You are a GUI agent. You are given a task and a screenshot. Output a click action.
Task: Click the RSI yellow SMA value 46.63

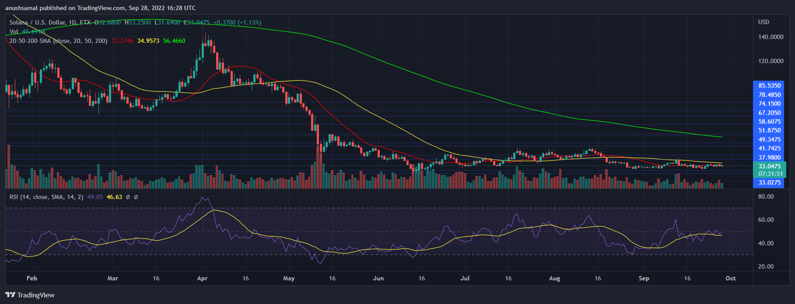click(114, 197)
